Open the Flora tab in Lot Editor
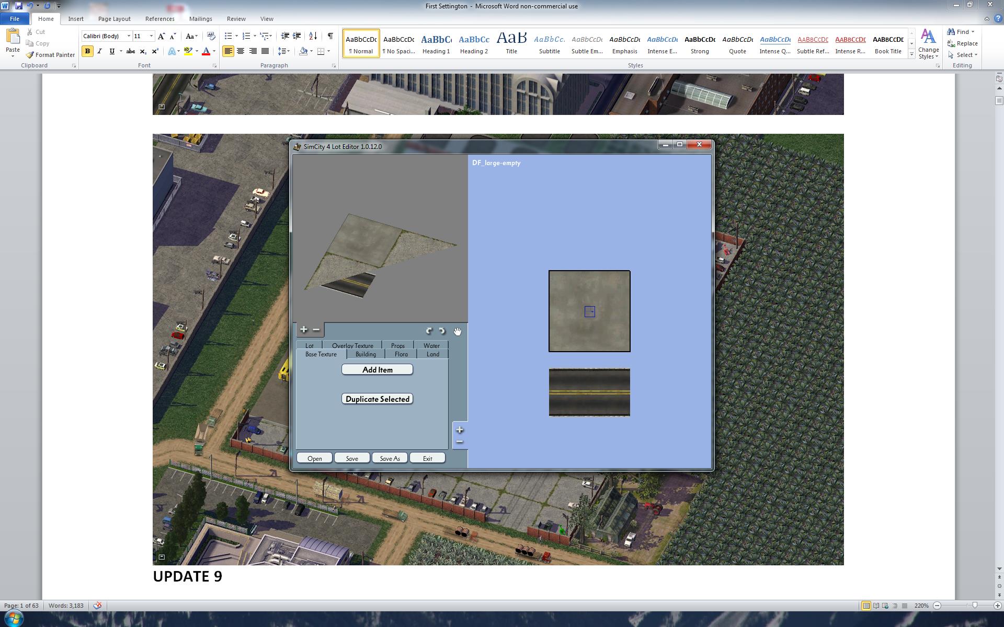 pyautogui.click(x=401, y=354)
